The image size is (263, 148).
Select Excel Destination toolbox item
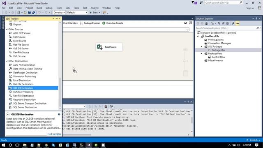click(22, 80)
